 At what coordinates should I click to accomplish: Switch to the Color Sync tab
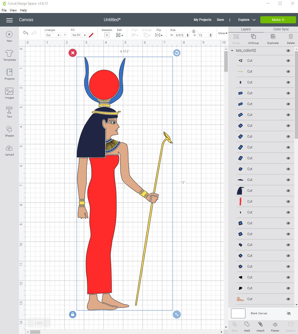(x=281, y=29)
